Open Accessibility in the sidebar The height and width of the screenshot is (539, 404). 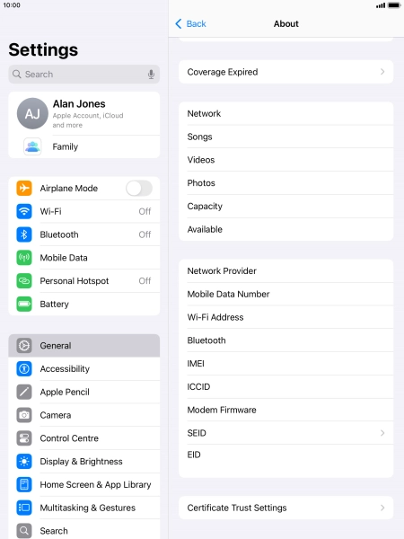pos(84,369)
